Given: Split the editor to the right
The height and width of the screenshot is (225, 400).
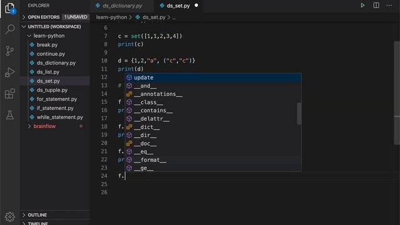Looking at the screenshot, I should tap(376, 6).
